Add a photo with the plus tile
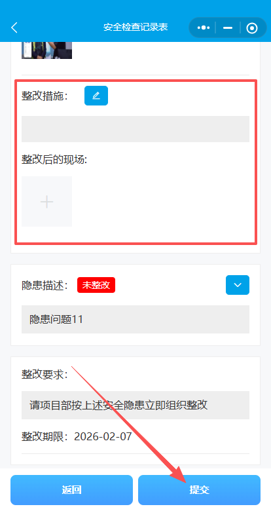The width and height of the screenshot is (271, 511). [x=46, y=201]
